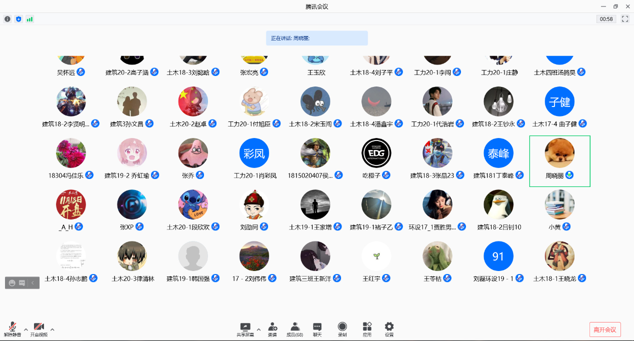Screen dimensions: 634x341
Task: Expand video options arrow beside 开启视频
Action: pyautogui.click(x=52, y=329)
